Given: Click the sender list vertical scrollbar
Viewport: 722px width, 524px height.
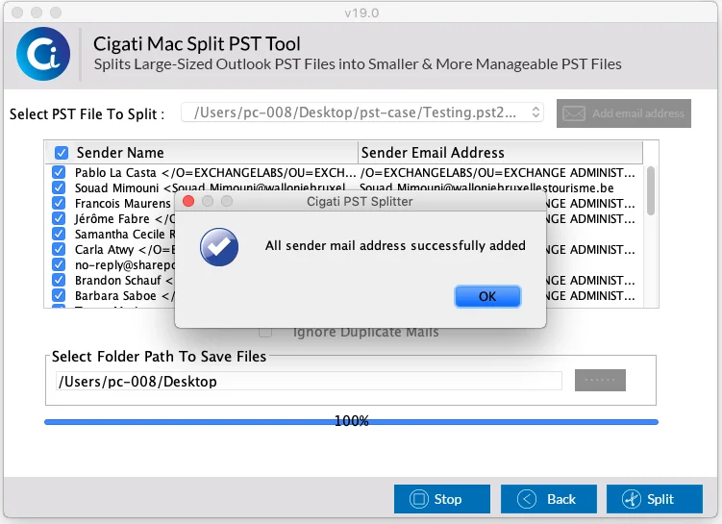Looking at the screenshot, I should [x=650, y=190].
